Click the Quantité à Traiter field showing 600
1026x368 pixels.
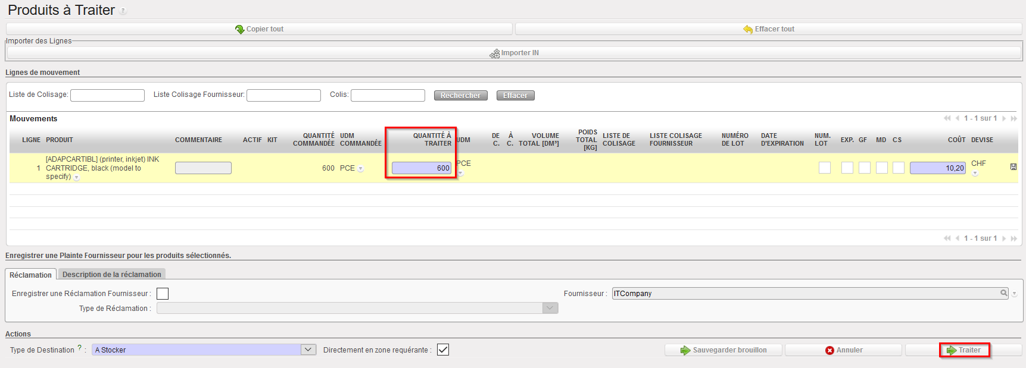pos(422,168)
